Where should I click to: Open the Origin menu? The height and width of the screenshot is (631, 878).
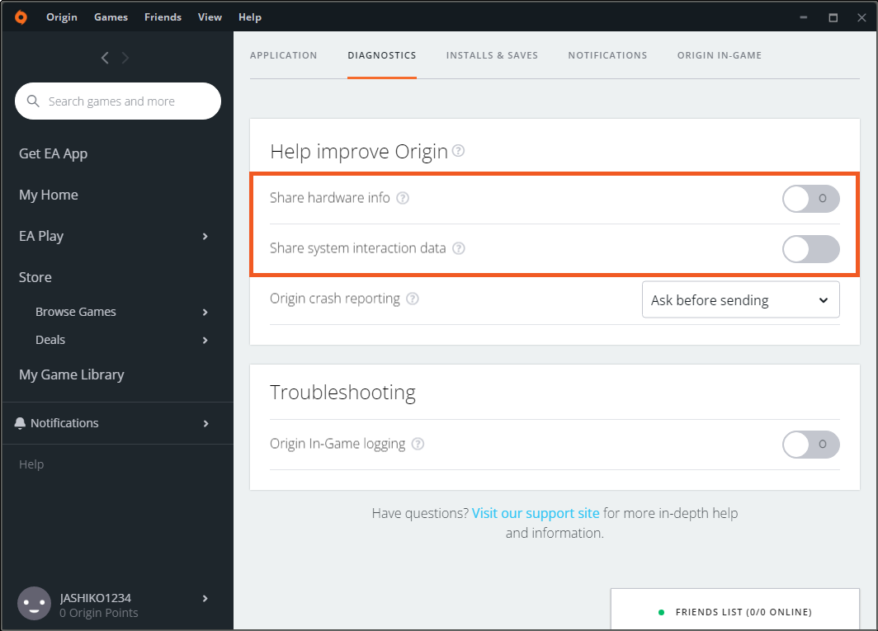(62, 17)
